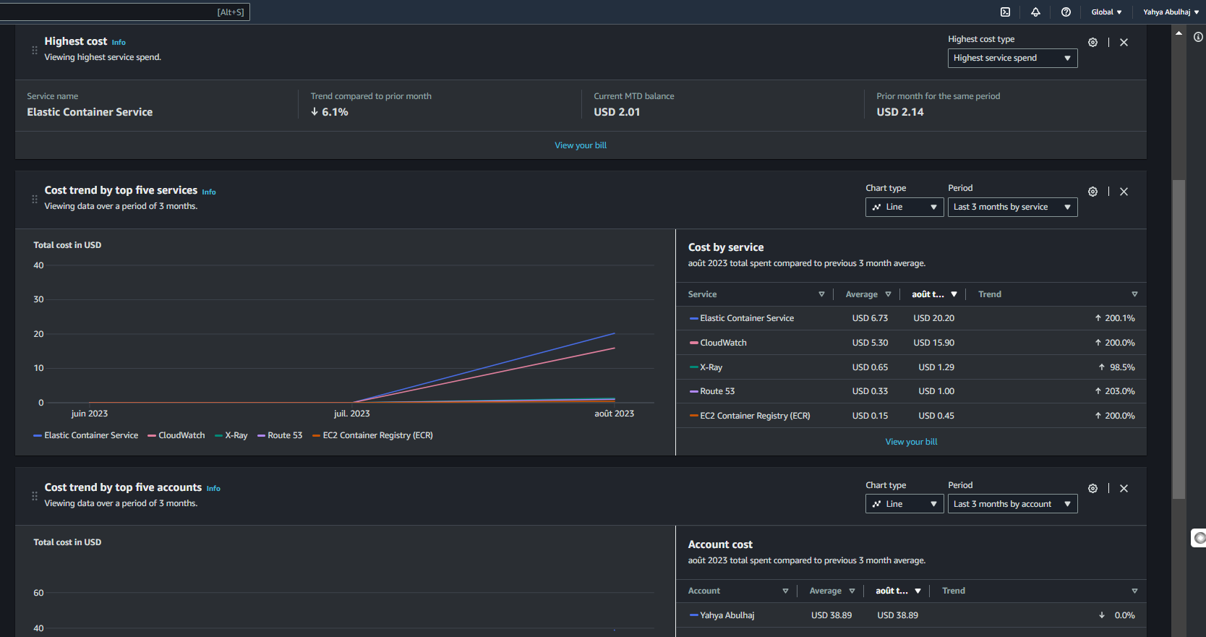
Task: Open Info link for top five accounts
Action: tap(213, 489)
